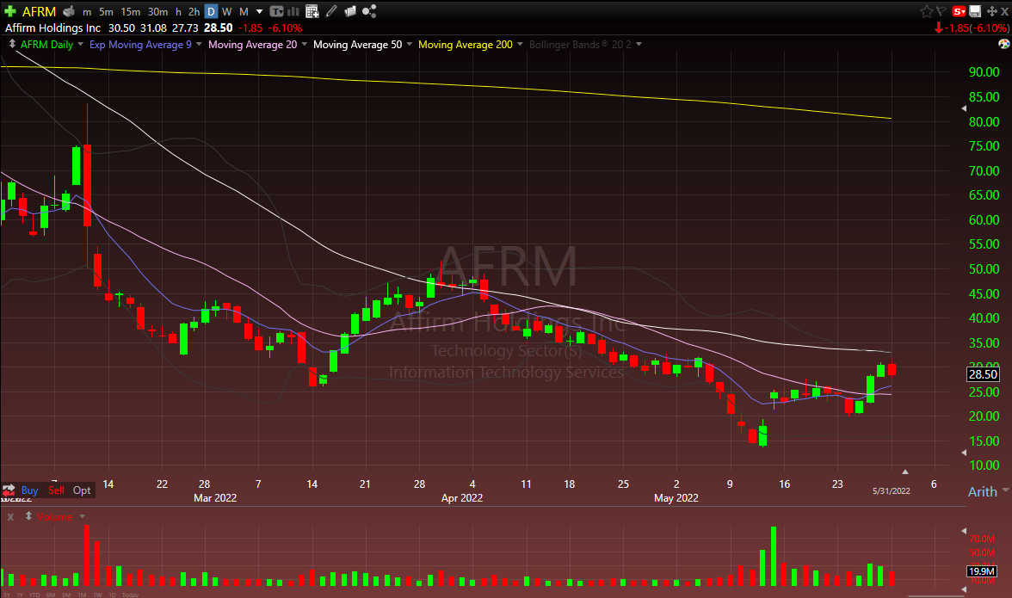
Task: Switch to 2h timeframe
Action: (x=194, y=11)
